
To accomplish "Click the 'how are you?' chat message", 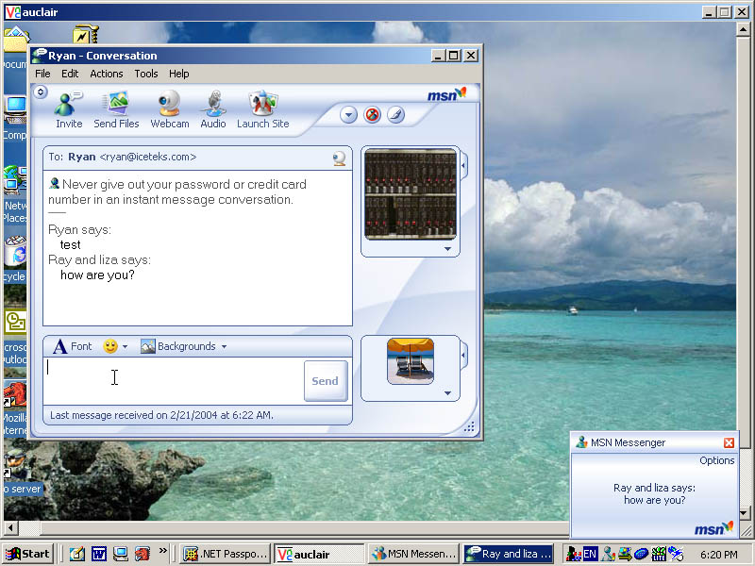I will (97, 275).
